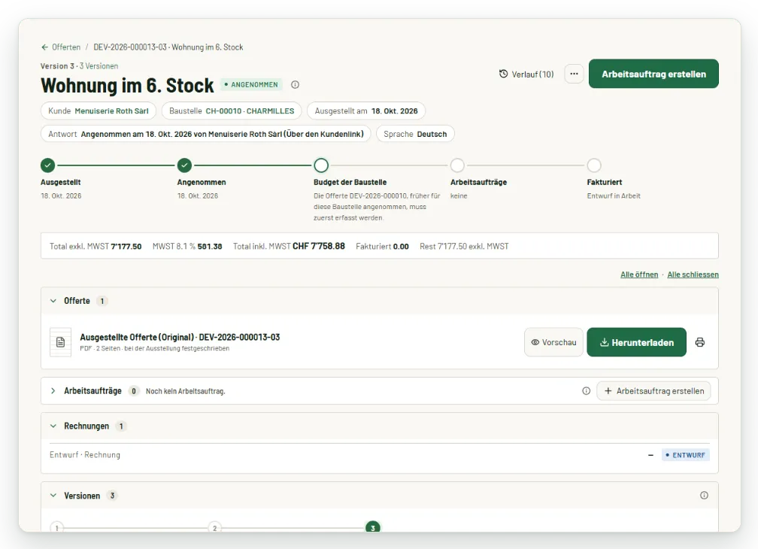Select version 1 marker in version timeline

(x=56, y=527)
